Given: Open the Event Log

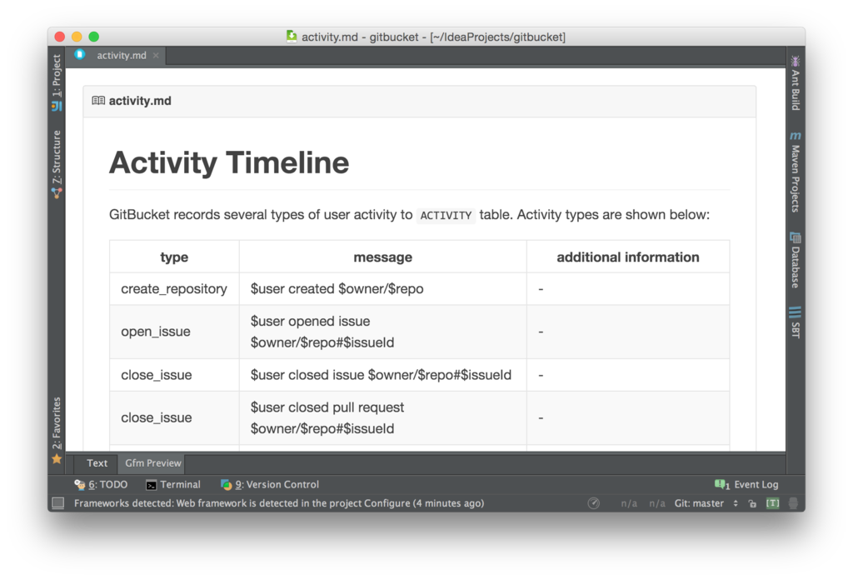Looking at the screenshot, I should pos(746,484).
